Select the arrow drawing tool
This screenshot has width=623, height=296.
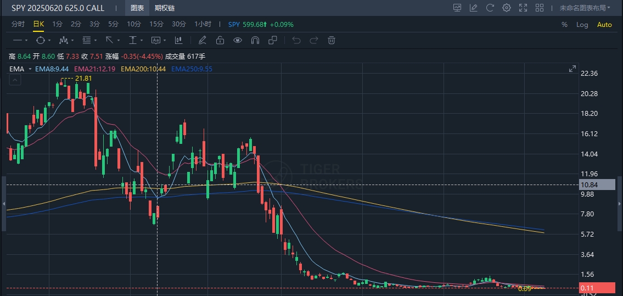(110, 40)
